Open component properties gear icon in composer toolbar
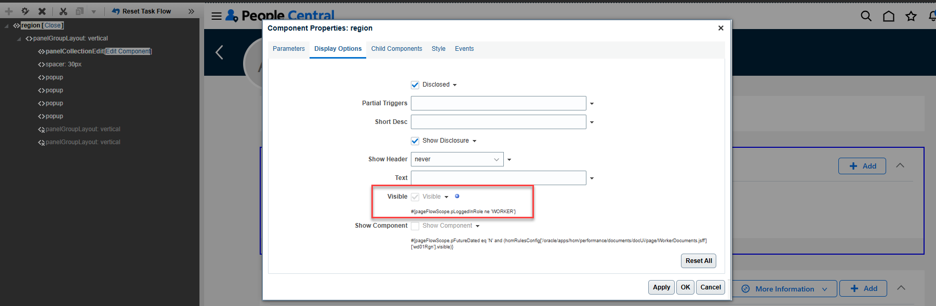This screenshot has height=306, width=936. pyautogui.click(x=25, y=11)
